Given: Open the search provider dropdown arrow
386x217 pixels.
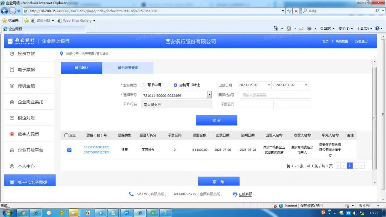Looking at the screenshot, I should pyautogui.click(x=383, y=11).
